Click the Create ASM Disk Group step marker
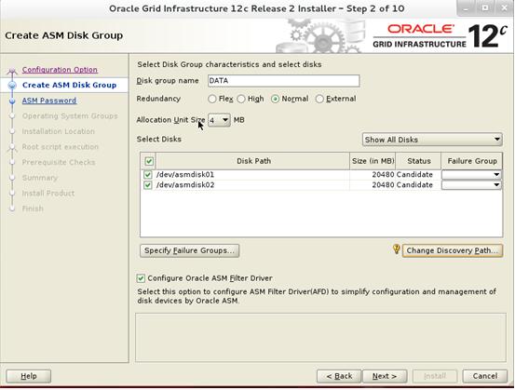 pyautogui.click(x=12, y=86)
